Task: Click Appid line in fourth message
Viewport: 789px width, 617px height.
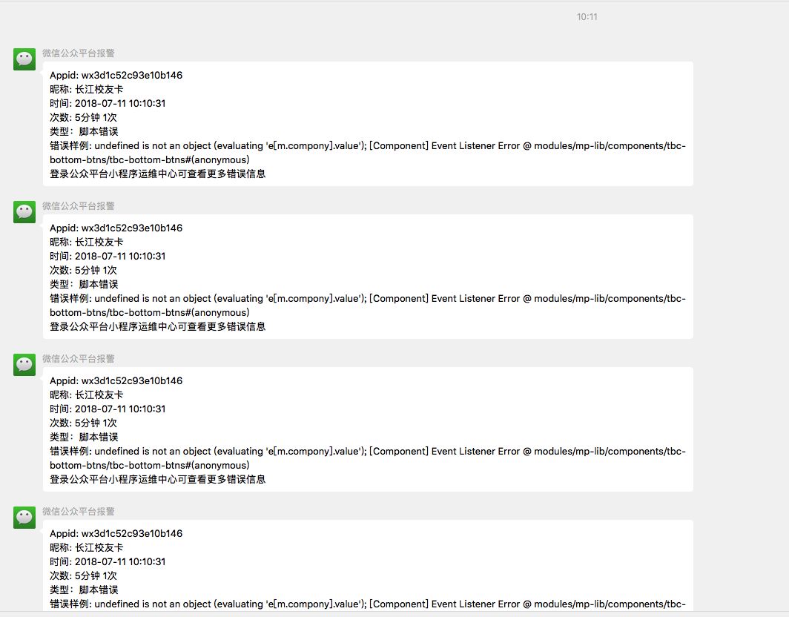Action: 116,533
